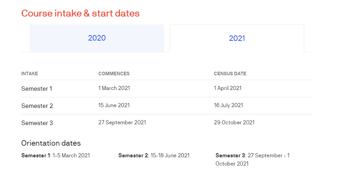Click the INTAKE column header
This screenshot has width=339, height=180.
(x=29, y=74)
